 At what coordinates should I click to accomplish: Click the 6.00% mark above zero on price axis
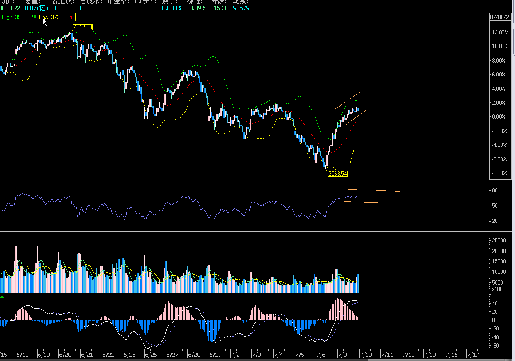498,75
